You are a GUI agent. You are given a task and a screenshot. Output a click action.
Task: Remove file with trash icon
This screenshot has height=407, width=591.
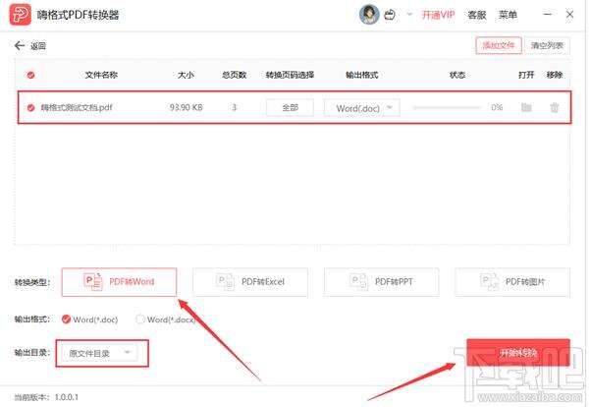coord(555,107)
